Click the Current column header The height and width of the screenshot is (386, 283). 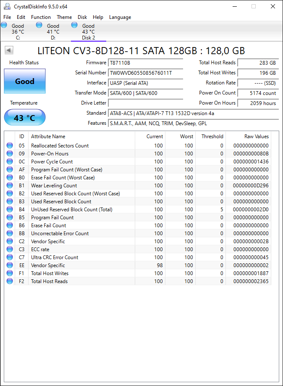click(150, 137)
